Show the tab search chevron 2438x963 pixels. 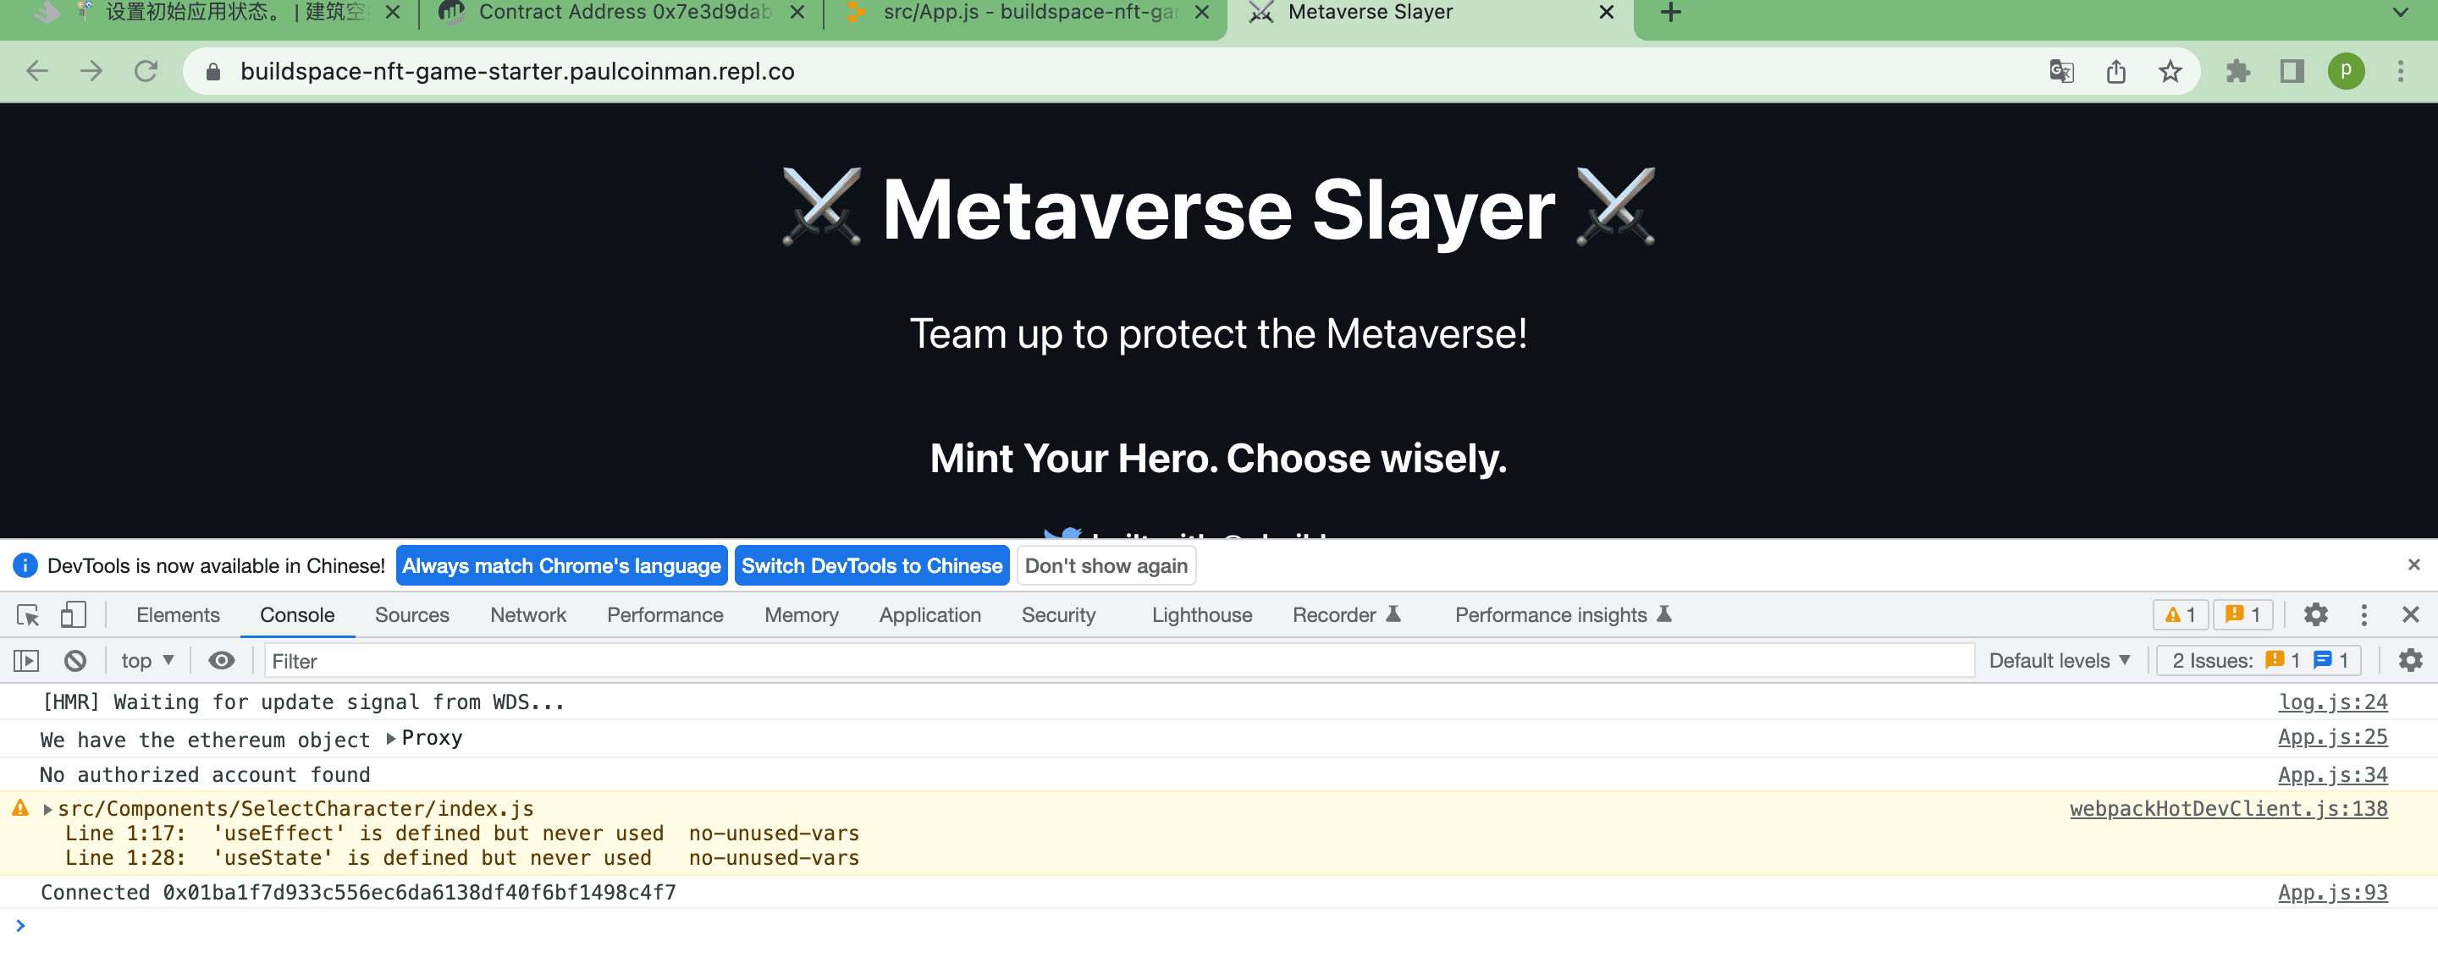[x=2401, y=13]
